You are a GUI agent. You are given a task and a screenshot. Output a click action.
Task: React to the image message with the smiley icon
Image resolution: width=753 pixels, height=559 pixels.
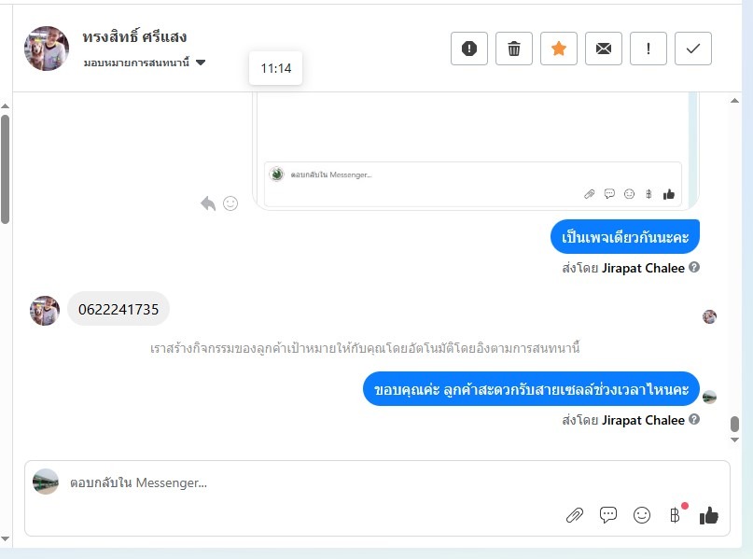[x=230, y=203]
